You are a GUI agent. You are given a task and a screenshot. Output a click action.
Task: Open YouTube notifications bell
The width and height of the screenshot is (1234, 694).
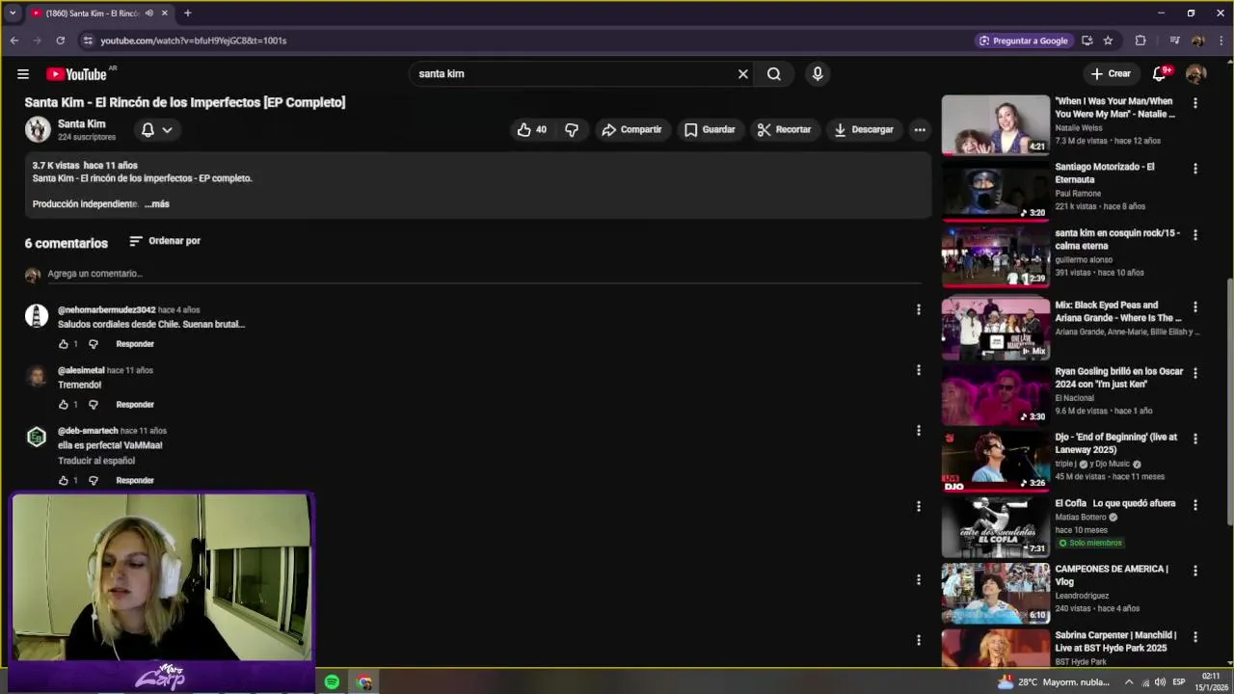pos(1160,73)
